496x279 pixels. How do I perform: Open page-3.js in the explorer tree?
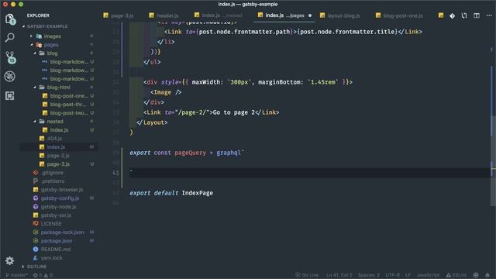click(59, 164)
